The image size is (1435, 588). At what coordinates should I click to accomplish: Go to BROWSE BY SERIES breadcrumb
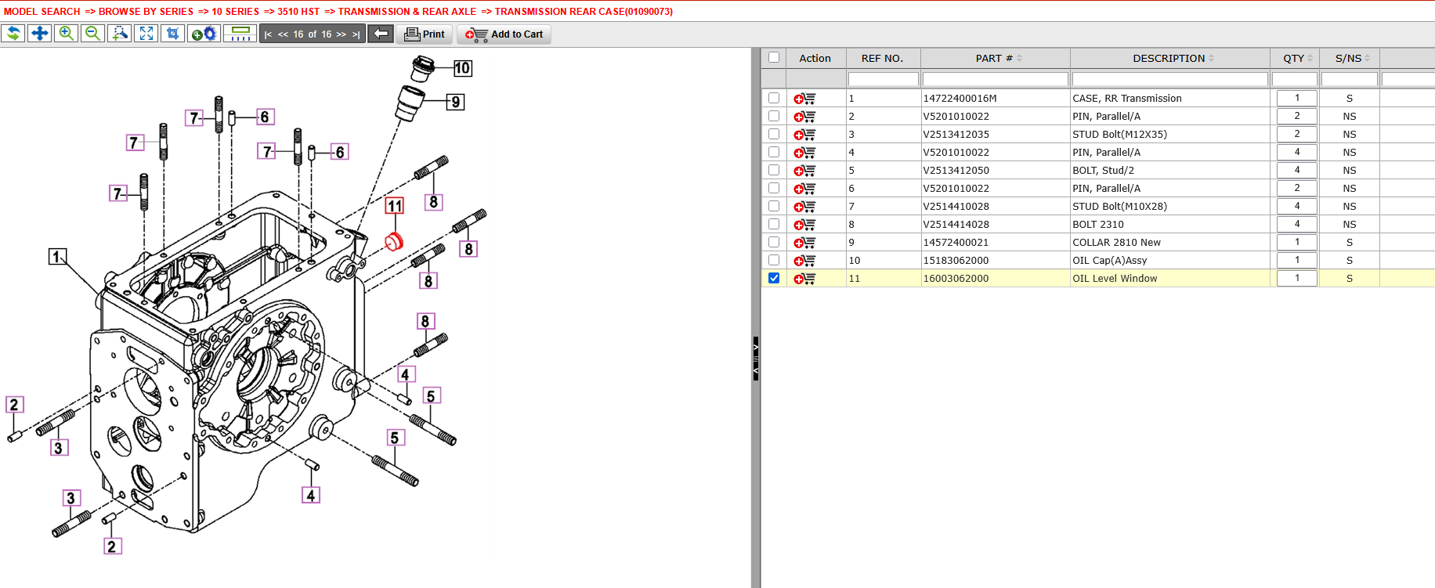146,12
